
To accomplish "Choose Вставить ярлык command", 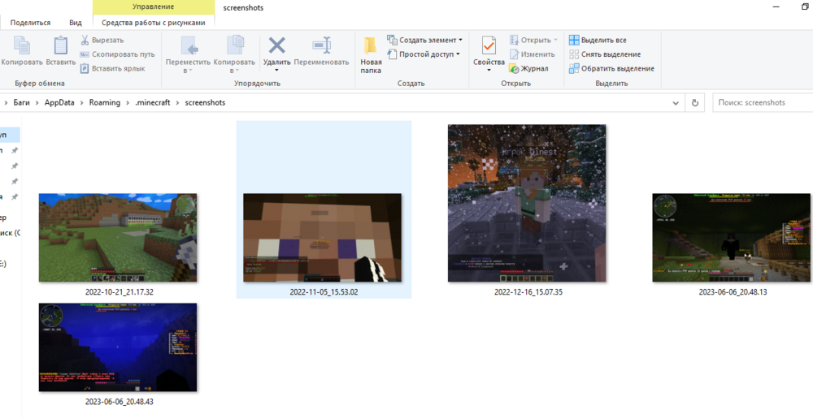I will click(x=112, y=68).
